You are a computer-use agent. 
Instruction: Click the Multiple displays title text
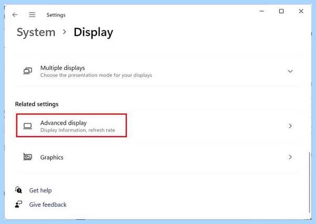pos(63,68)
